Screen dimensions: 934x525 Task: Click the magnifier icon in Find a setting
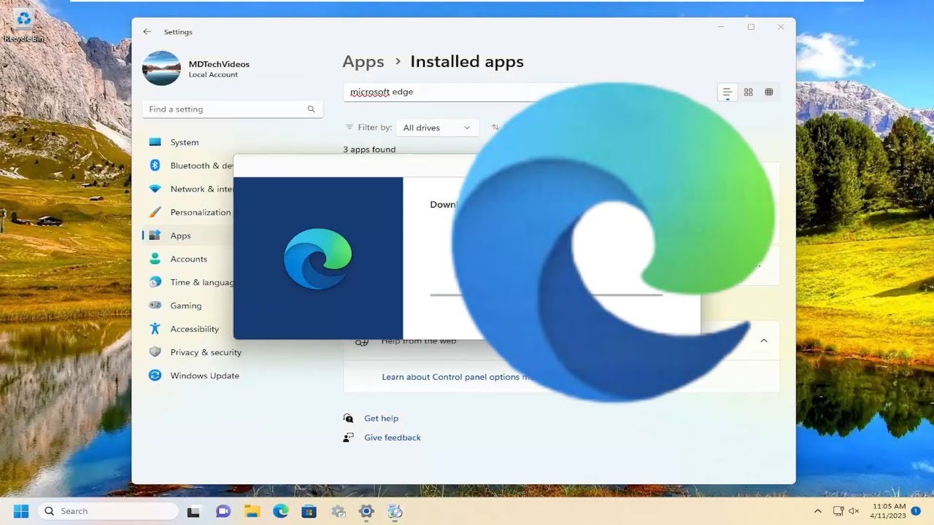click(311, 109)
